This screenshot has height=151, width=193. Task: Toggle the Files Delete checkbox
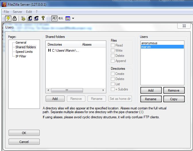point(113,56)
